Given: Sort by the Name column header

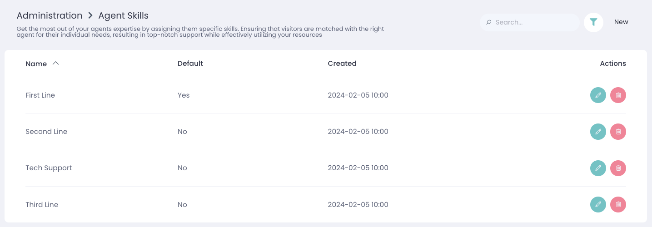Looking at the screenshot, I should (x=36, y=64).
